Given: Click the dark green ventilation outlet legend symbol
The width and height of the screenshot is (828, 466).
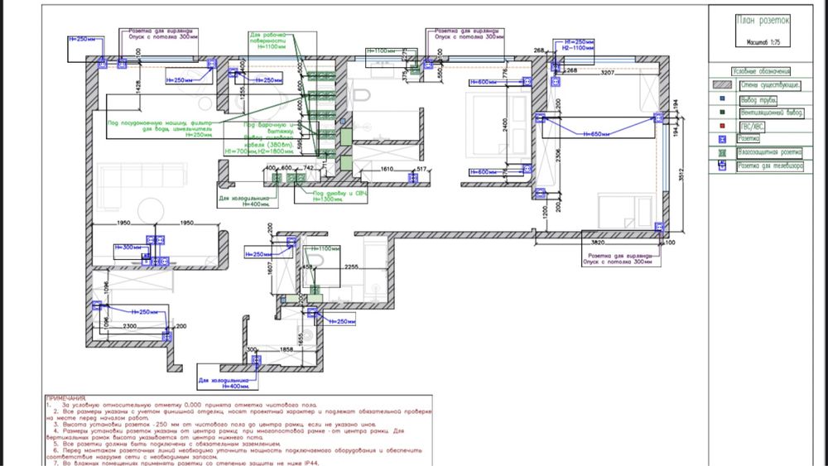Looking at the screenshot, I should click(722, 112).
